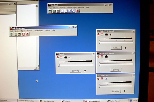Click the red flag icon in Lok-Steuerung toolbar

pyautogui.click(x=28, y=34)
